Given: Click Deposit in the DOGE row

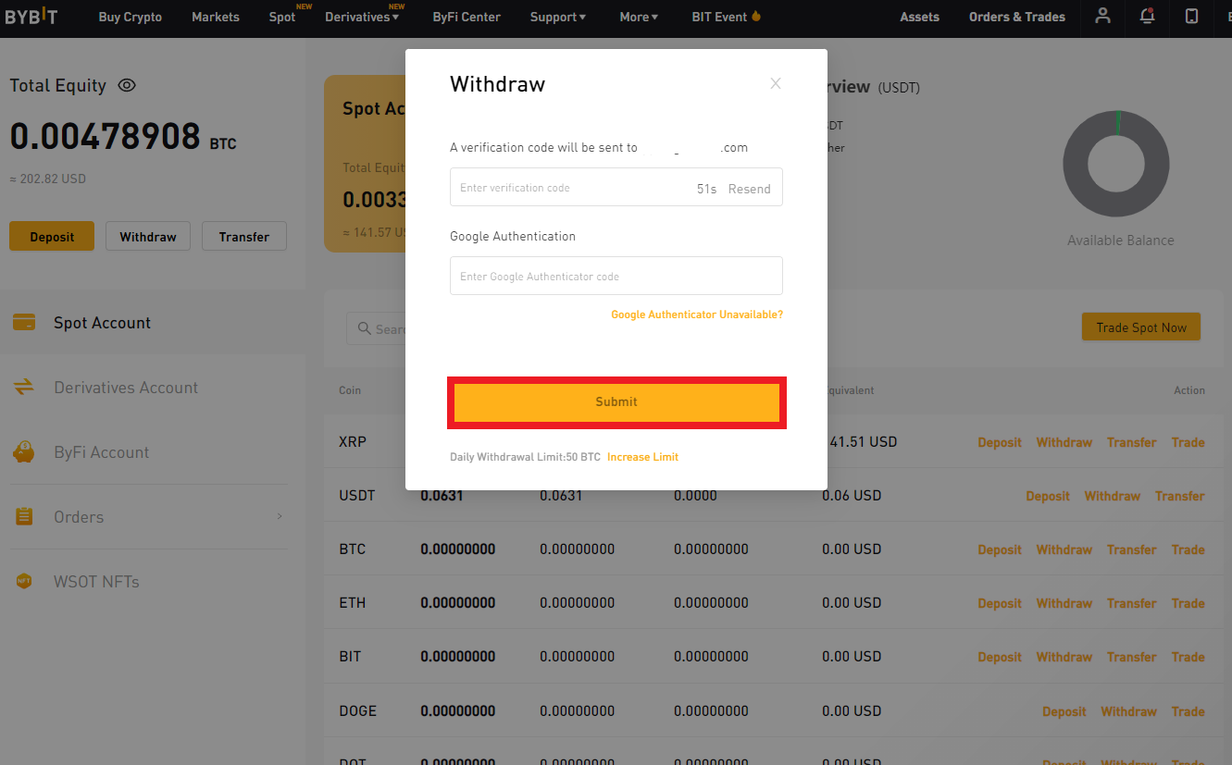Looking at the screenshot, I should click(x=1064, y=711).
